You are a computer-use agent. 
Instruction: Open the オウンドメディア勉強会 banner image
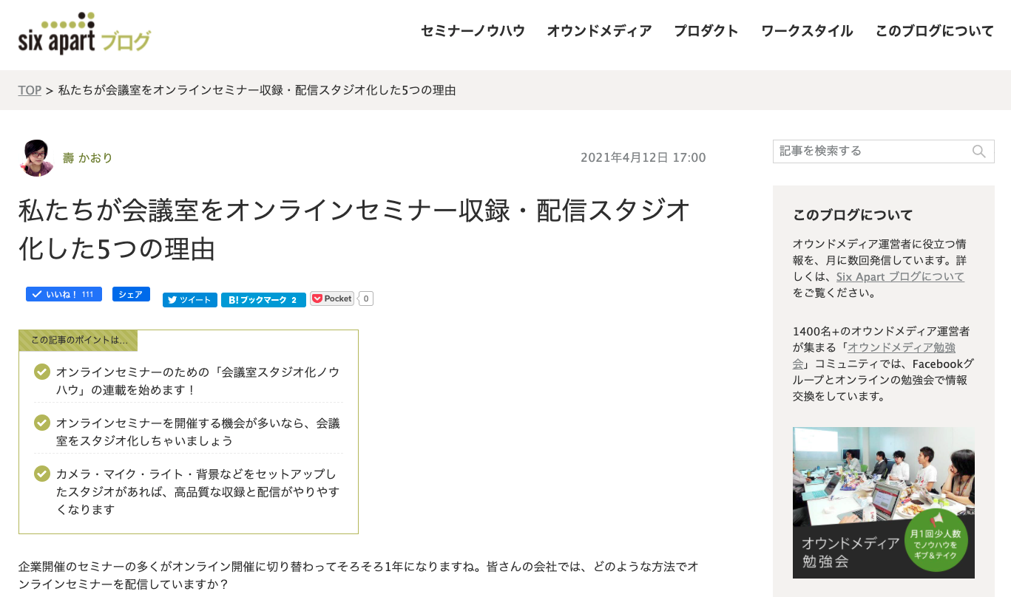[884, 502]
